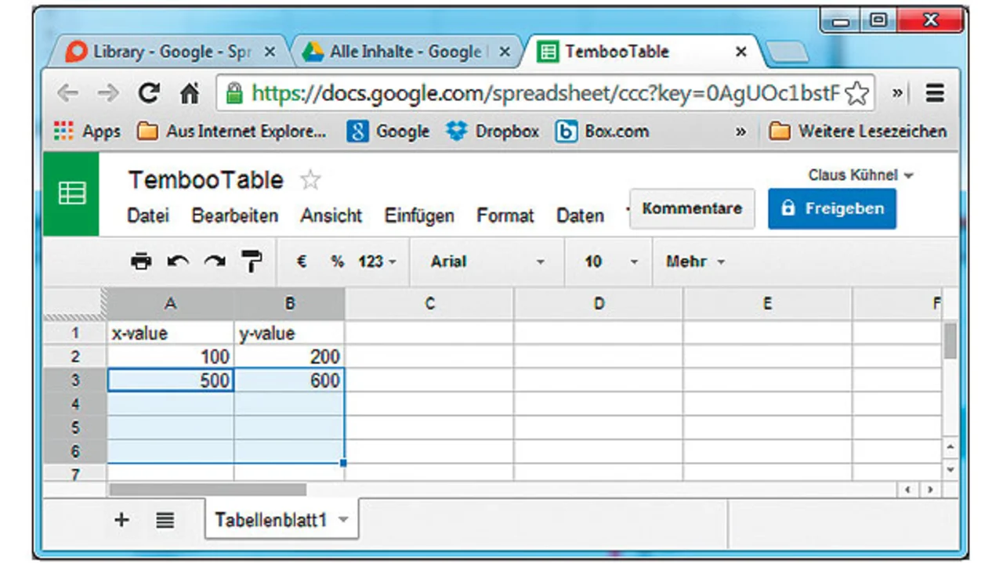Viewport: 1003px width, 563px height.
Task: Format as currency with euro button
Action: pos(302,262)
